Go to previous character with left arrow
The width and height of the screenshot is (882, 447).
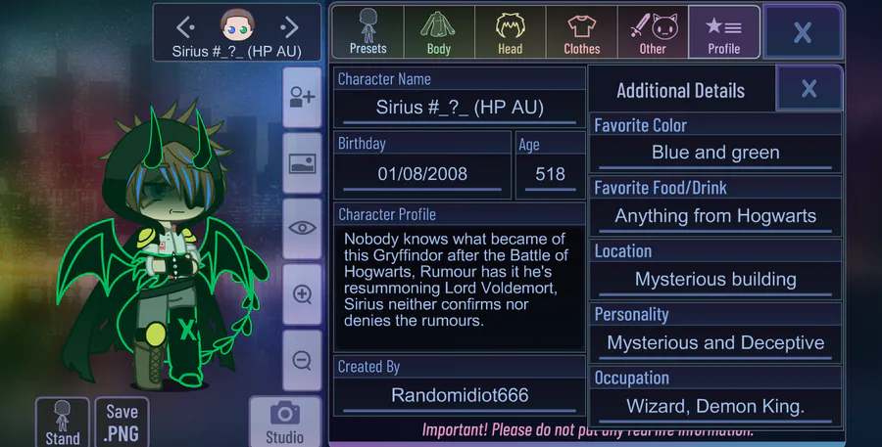(185, 26)
